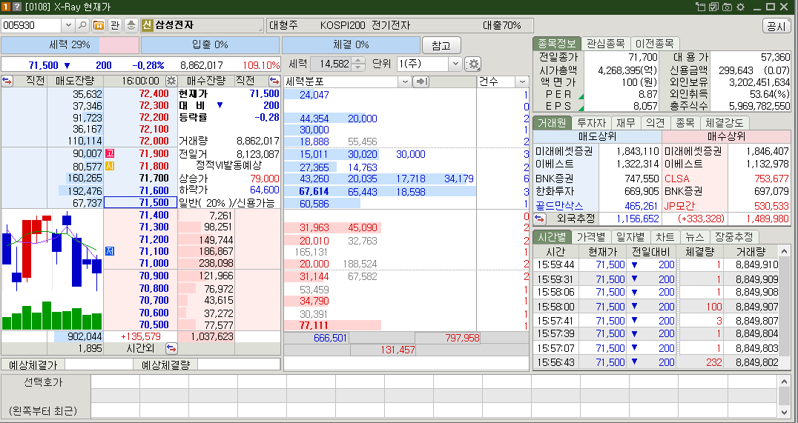The image size is (798, 423).
Task: Click the 67,614 세력분포 value
Action: click(x=314, y=192)
